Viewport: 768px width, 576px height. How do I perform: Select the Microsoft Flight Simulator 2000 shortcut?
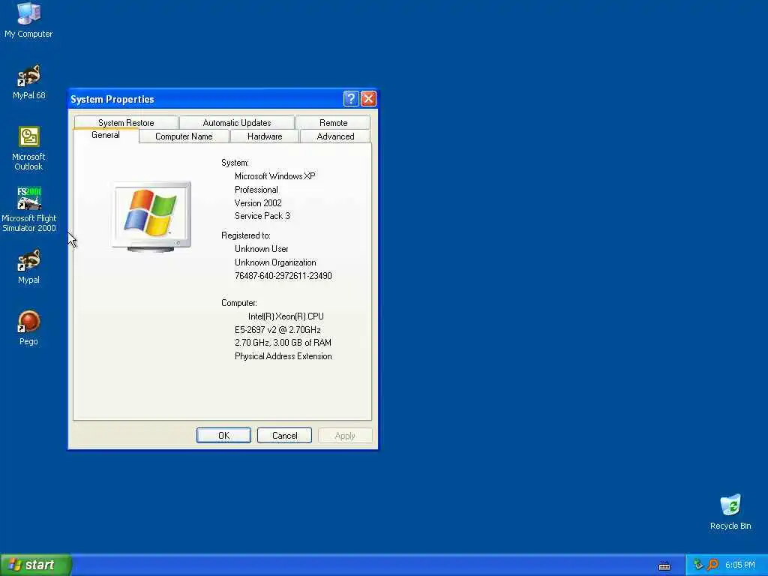point(29,210)
